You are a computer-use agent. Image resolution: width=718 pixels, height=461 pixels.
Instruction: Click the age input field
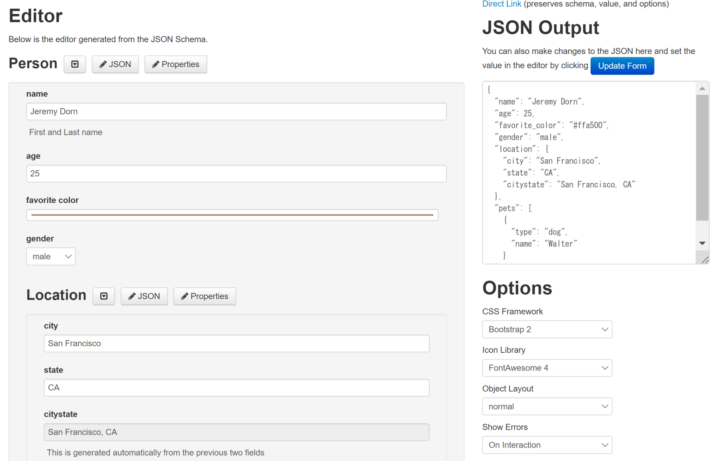[236, 174]
